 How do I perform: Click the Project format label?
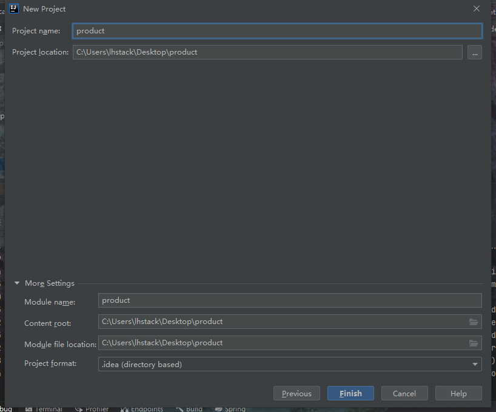(50, 363)
